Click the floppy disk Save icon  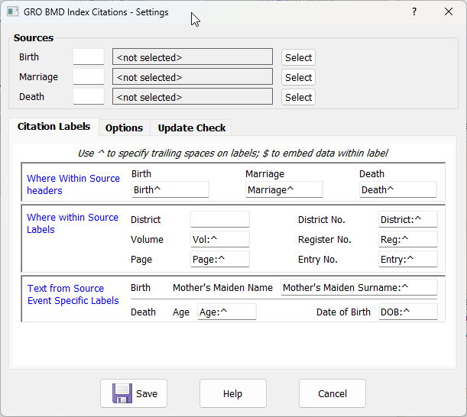click(x=123, y=393)
